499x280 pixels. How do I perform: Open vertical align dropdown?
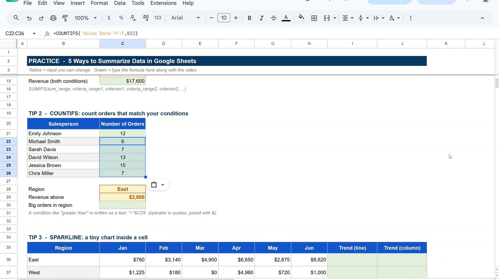[x=363, y=18]
